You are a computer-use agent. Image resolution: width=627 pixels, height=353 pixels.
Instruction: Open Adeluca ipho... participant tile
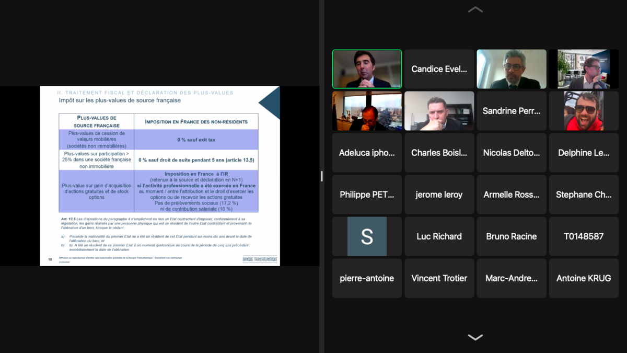(x=367, y=153)
